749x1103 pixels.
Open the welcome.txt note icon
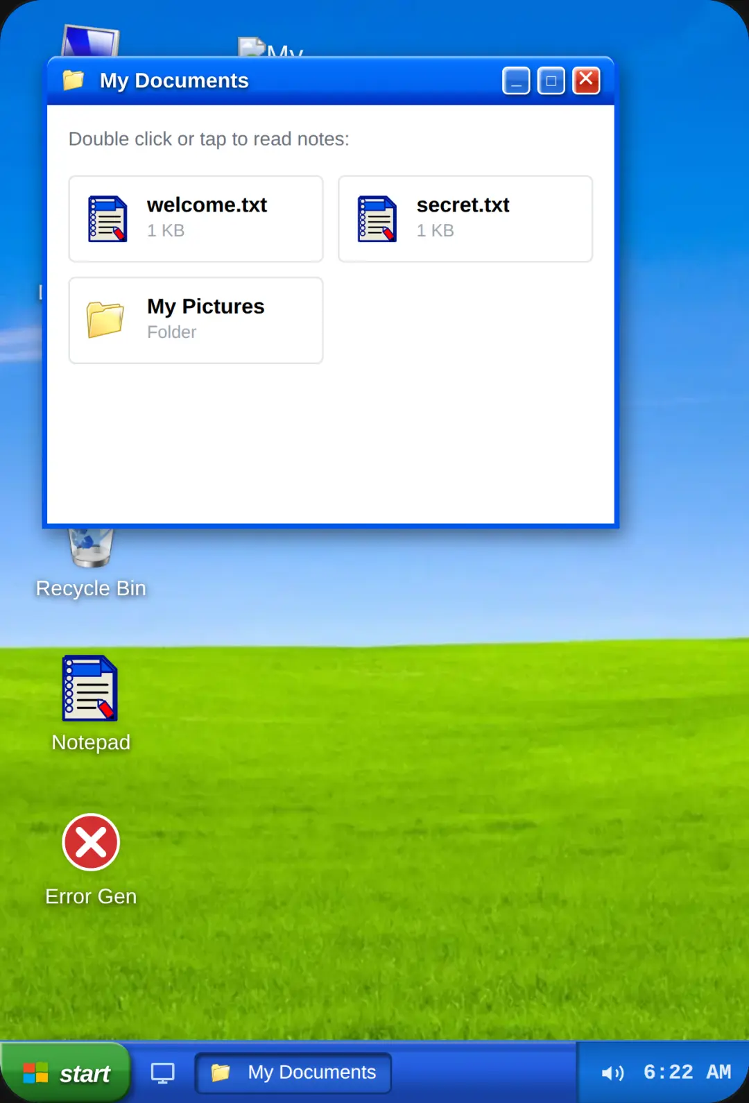[x=107, y=219]
